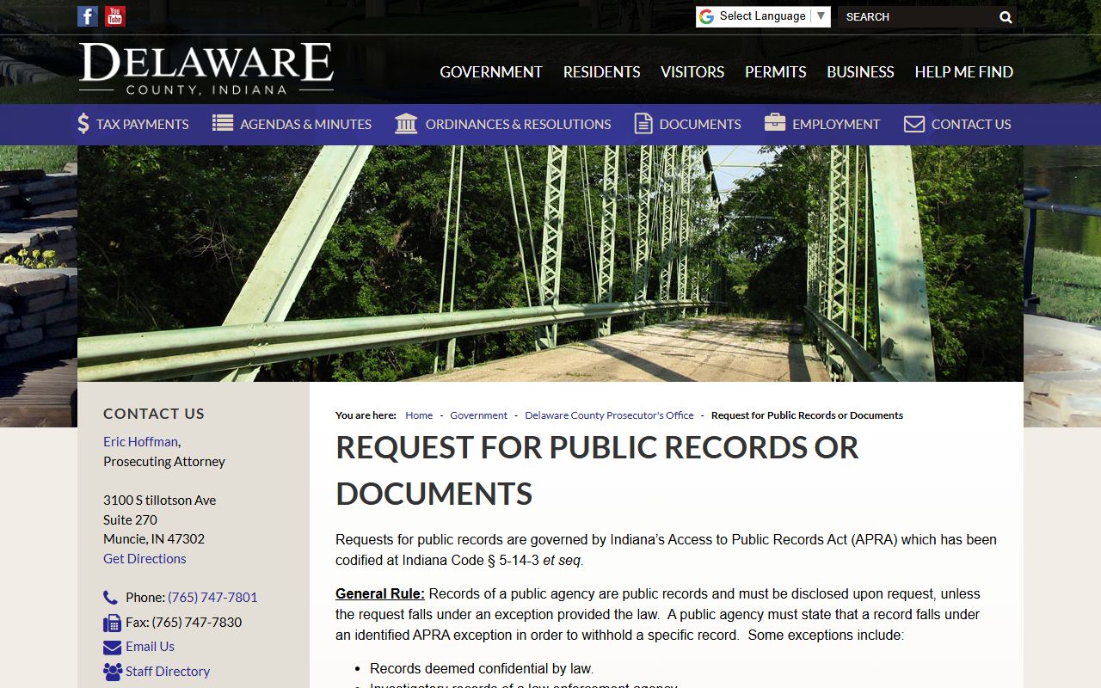
Task: Click the building icon for Ordinances & Resolutions
Action: (406, 123)
